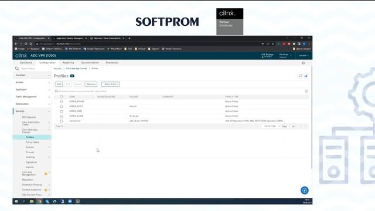Expand the System menu section
Screen dimensions: 375x211
click(x=32, y=82)
